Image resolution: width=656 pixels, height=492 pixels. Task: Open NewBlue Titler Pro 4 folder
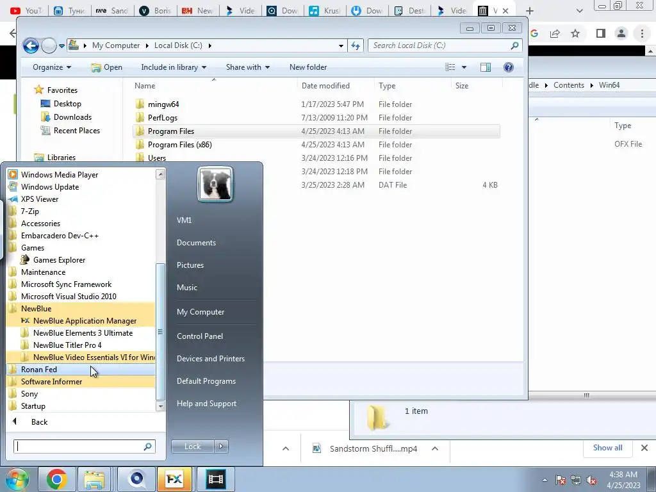click(67, 345)
